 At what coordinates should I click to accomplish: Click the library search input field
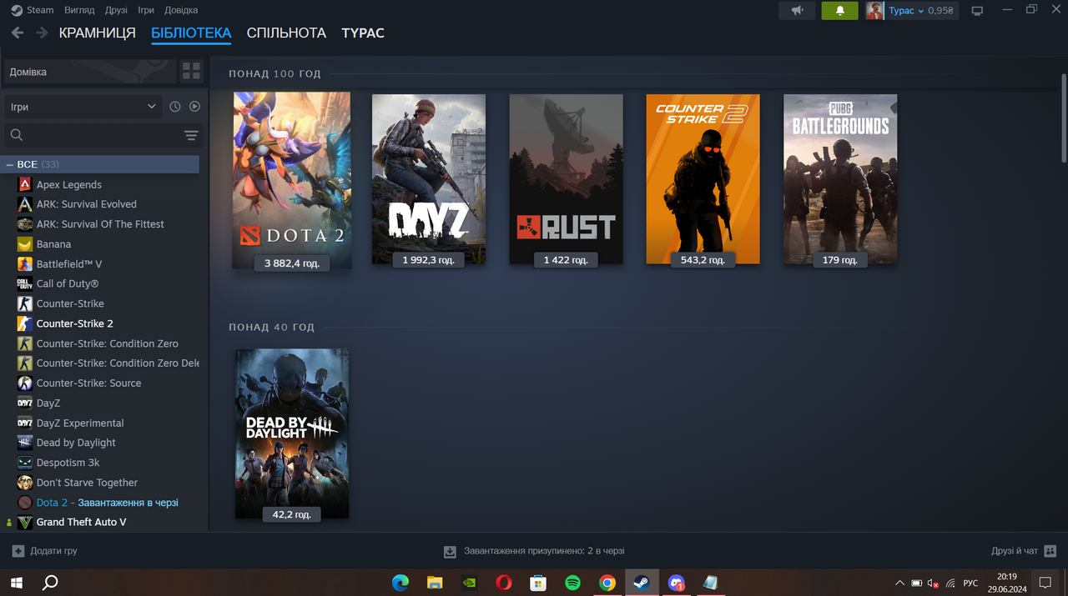[102, 135]
